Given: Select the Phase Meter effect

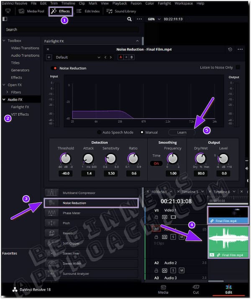Looking at the screenshot, I should pyautogui.click(x=91, y=213).
